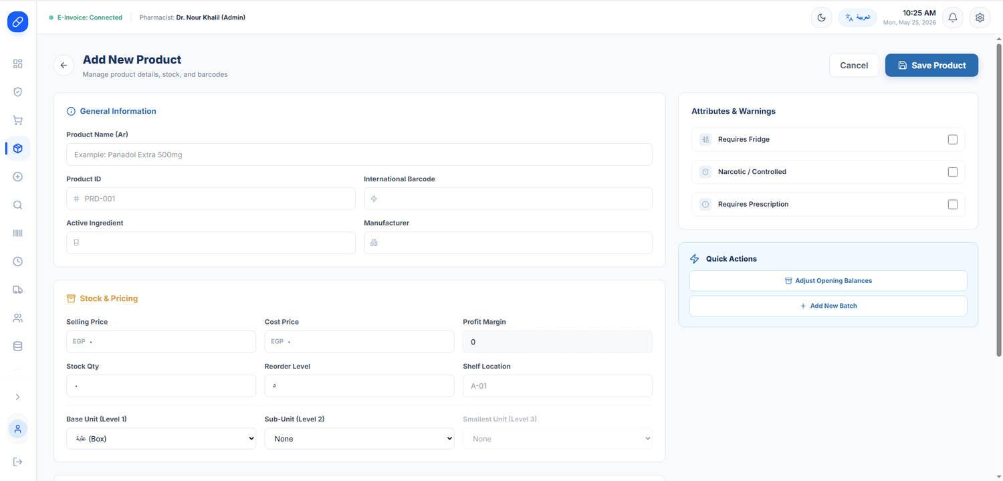Toggle dark mode with the moon icon
The image size is (1003, 481).
(x=821, y=17)
